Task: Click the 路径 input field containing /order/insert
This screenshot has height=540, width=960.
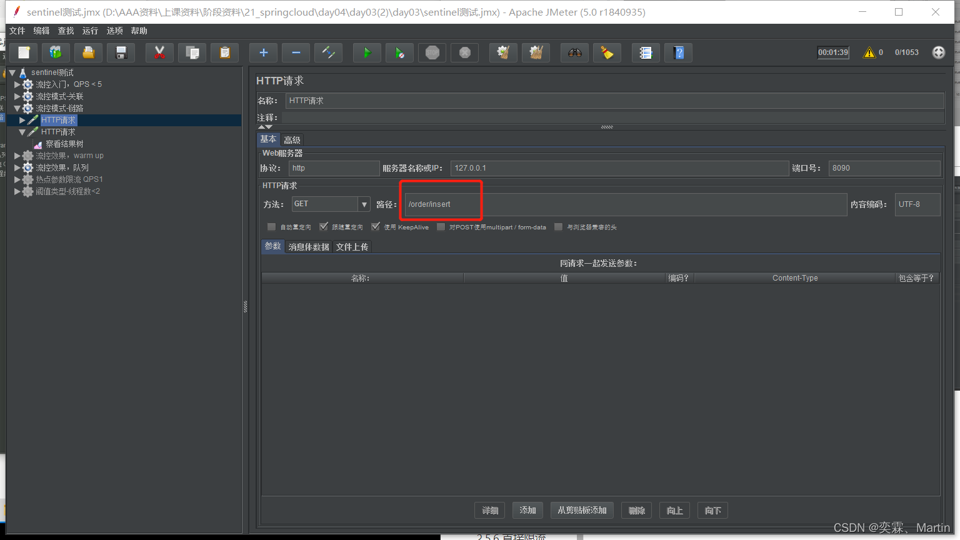Action: tap(625, 204)
